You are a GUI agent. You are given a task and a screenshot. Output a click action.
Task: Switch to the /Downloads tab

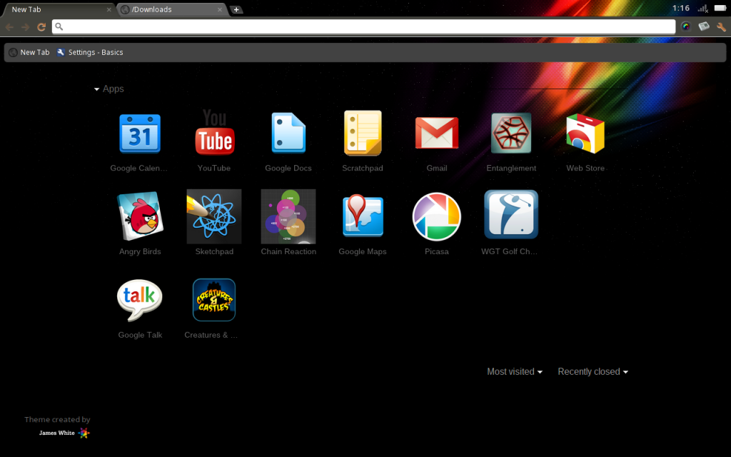pyautogui.click(x=171, y=9)
